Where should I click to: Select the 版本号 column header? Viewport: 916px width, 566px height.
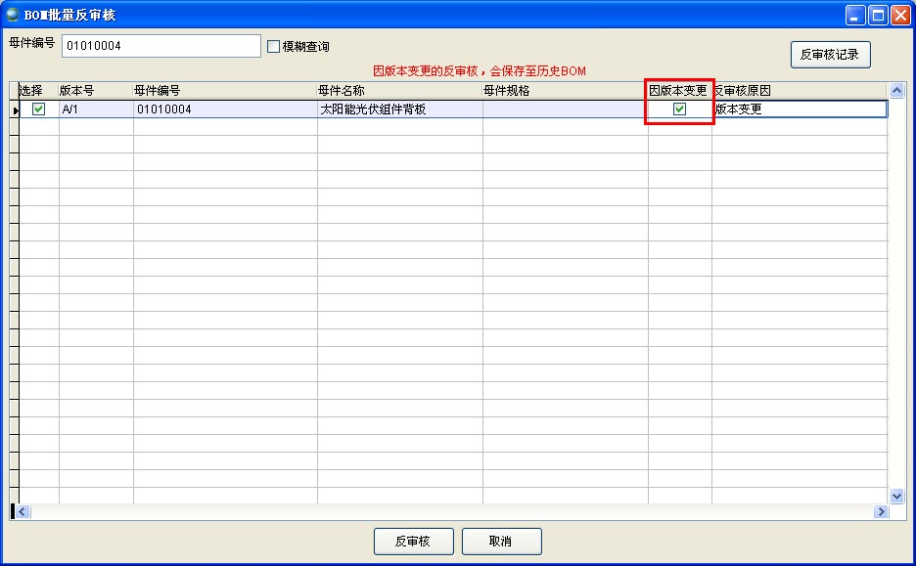point(95,90)
